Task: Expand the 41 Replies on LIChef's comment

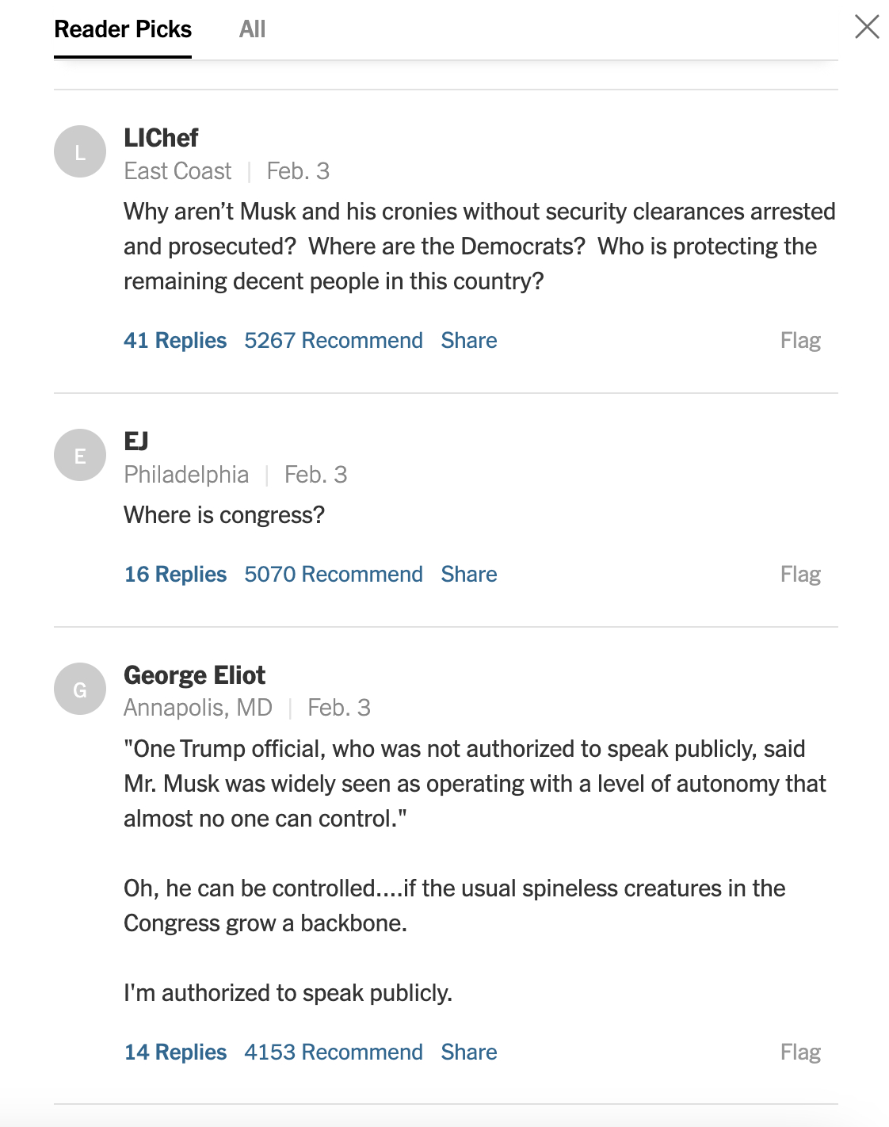Action: pos(175,341)
